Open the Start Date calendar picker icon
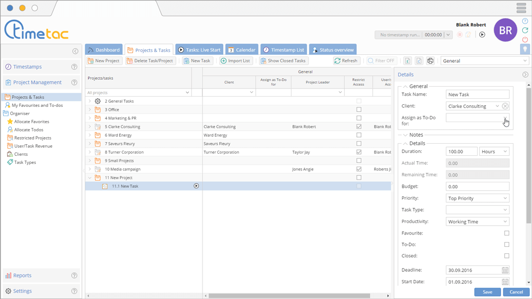532x299 pixels. coord(505,282)
